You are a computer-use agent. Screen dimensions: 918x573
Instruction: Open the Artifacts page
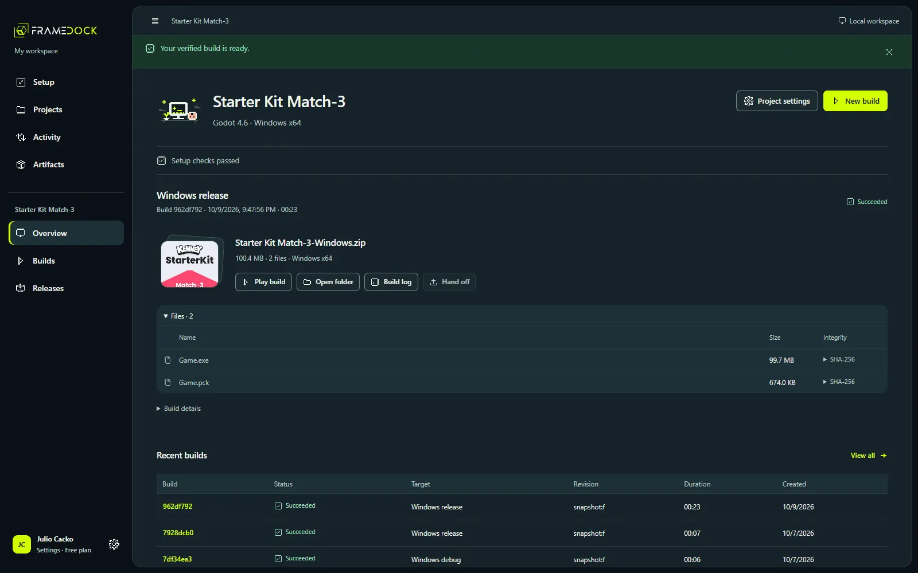[x=66, y=164]
